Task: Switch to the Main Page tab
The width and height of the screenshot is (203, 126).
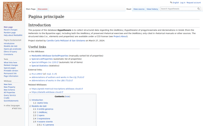Action: tap(31, 9)
